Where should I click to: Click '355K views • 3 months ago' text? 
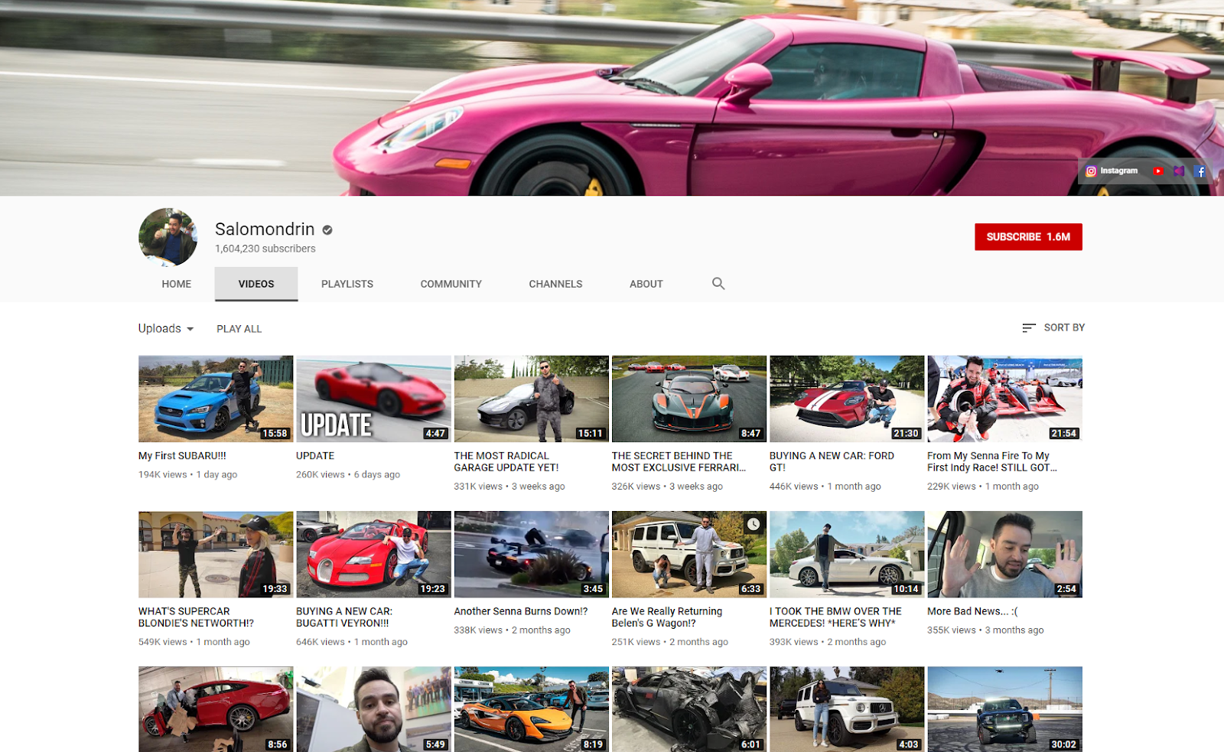pos(985,630)
